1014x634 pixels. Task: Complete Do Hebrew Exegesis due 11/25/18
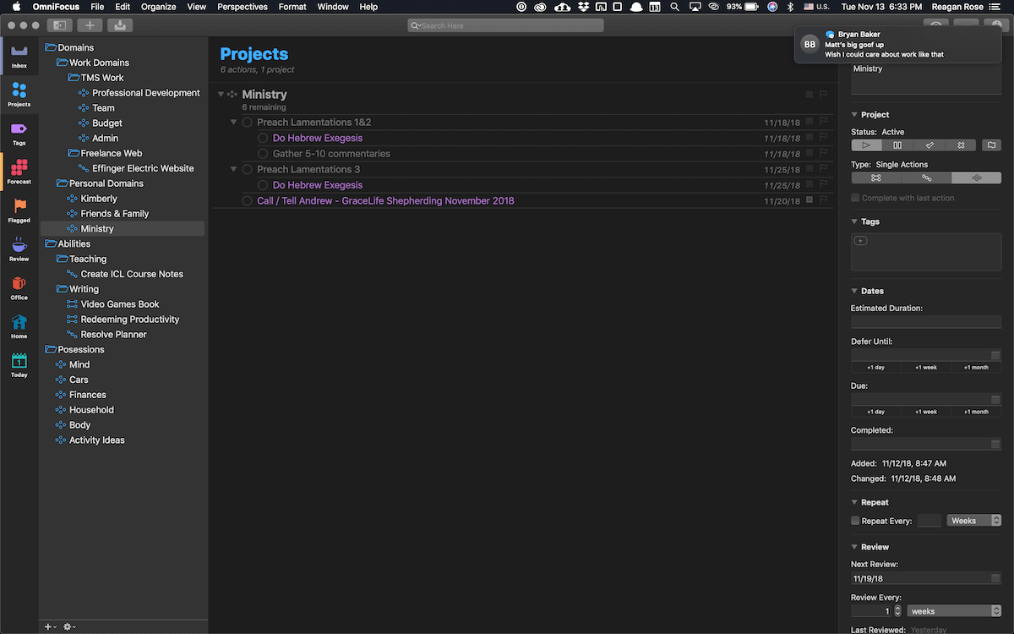coord(263,185)
